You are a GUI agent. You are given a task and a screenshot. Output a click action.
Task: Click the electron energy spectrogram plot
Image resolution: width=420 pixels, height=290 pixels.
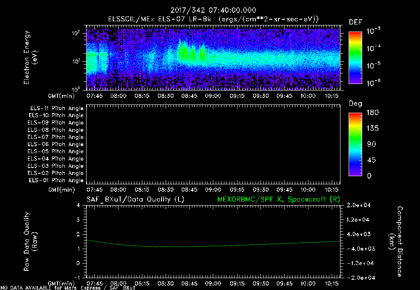[x=213, y=57]
